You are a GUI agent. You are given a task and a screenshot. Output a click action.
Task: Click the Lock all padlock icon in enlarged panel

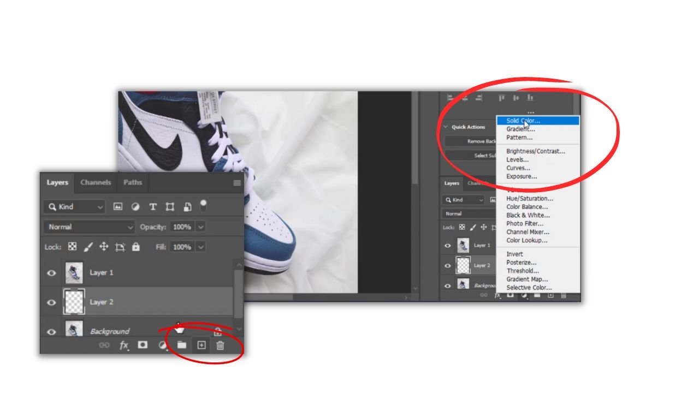pyautogui.click(x=136, y=247)
